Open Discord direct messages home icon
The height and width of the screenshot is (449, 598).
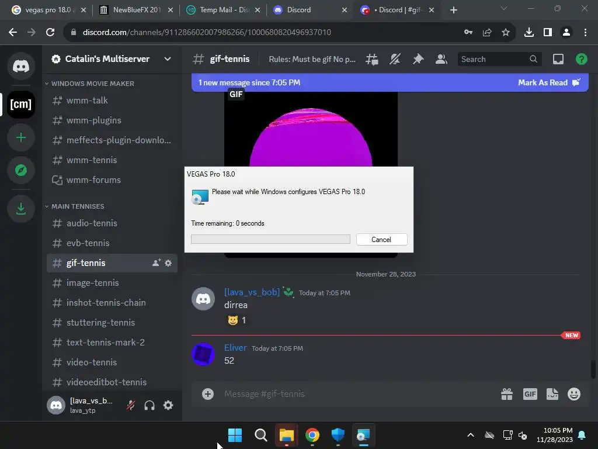pos(21,66)
